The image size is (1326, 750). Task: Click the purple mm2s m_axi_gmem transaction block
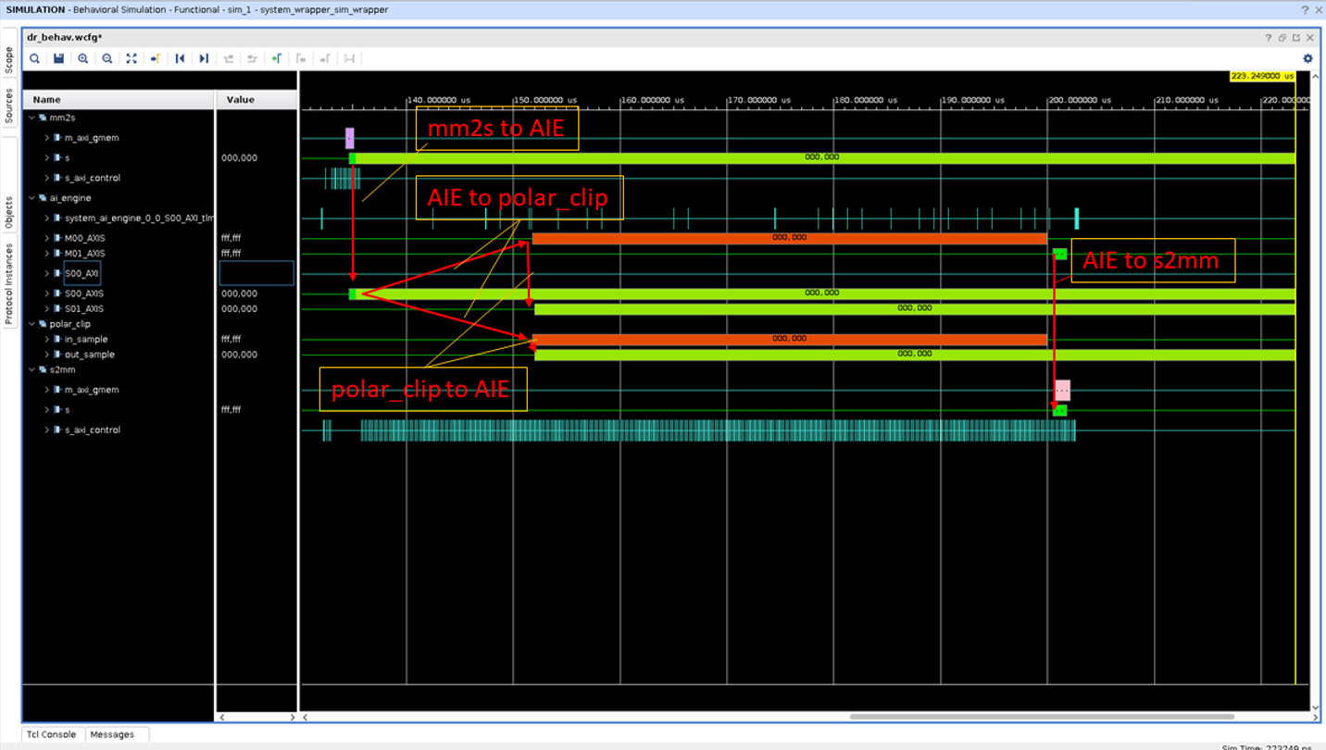click(x=349, y=138)
